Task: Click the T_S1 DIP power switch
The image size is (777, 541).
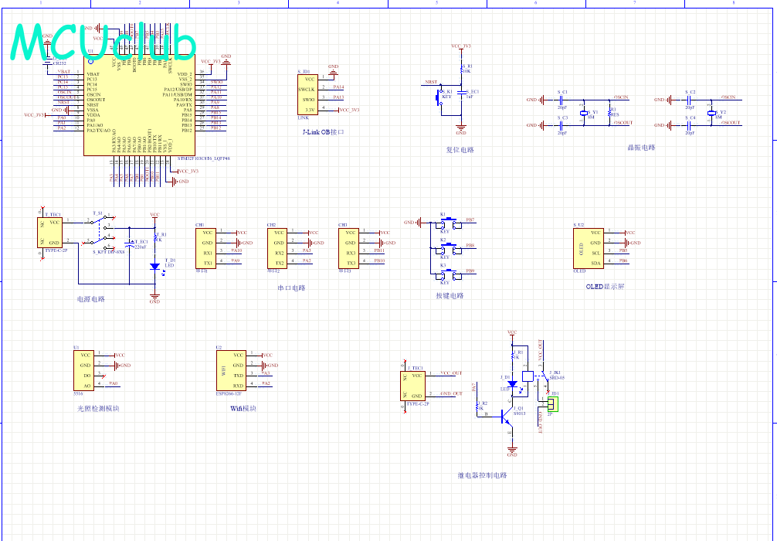Action: click(99, 230)
